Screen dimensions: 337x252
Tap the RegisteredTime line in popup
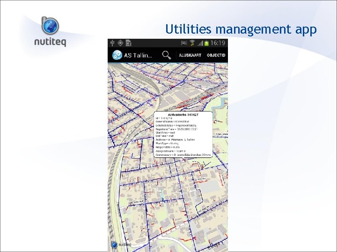(176, 129)
